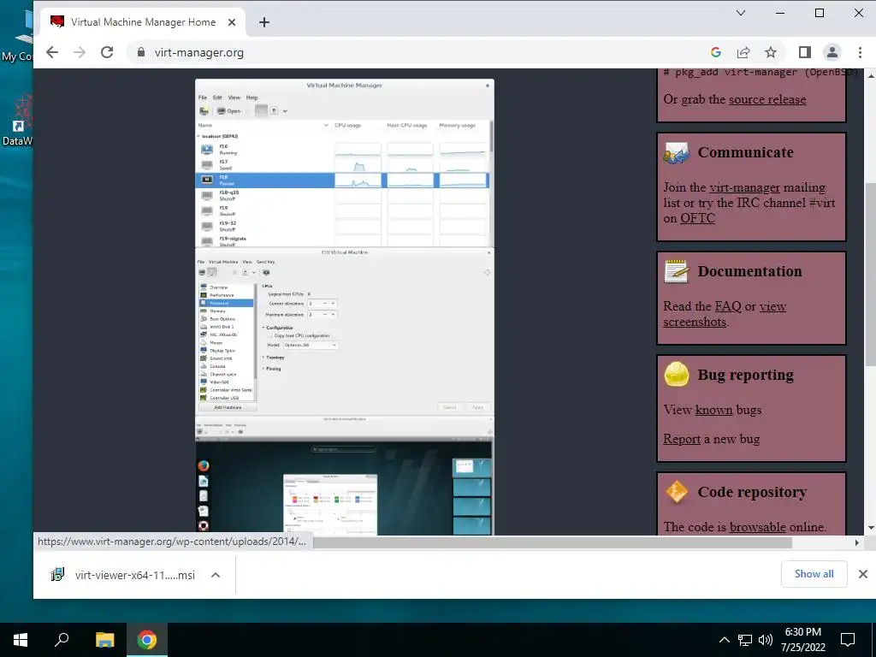Go back to the previous page
The width and height of the screenshot is (876, 657).
pos(52,52)
